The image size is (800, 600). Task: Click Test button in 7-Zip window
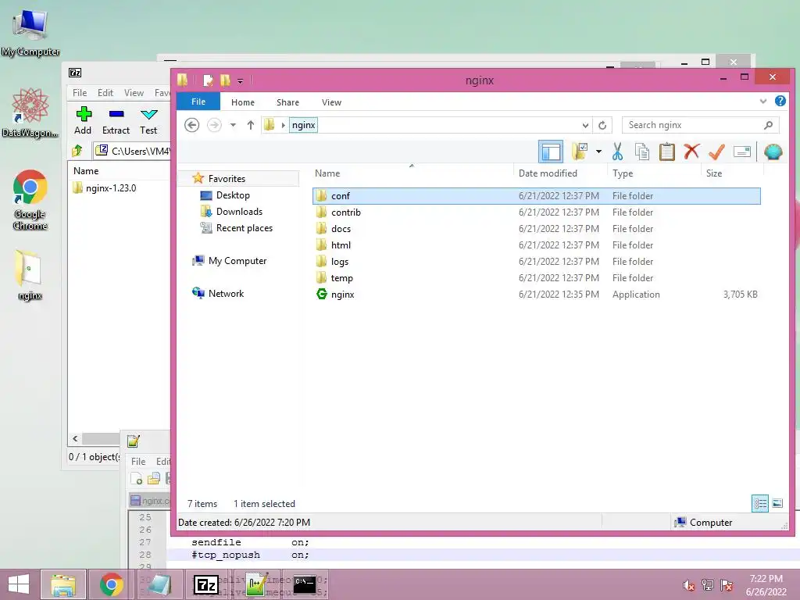tap(148, 121)
